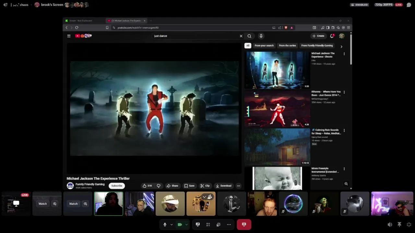Download the Thriller video
This screenshot has height=233, width=415.
click(224, 186)
